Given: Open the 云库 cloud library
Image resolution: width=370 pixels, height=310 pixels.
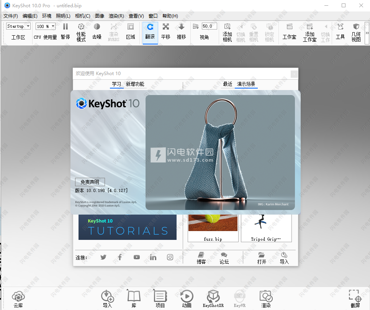Looking at the screenshot, I should (18, 299).
